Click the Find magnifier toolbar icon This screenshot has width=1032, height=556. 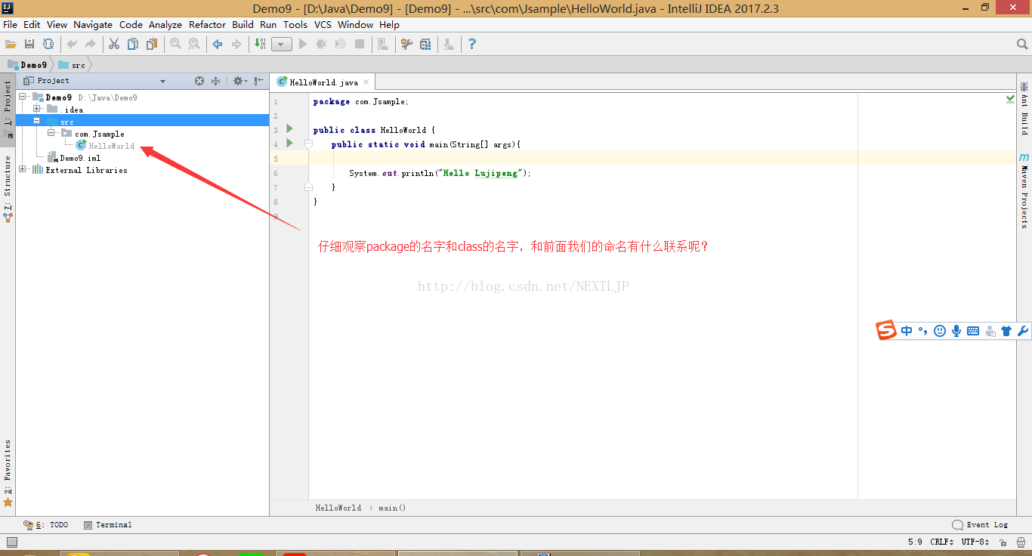(x=175, y=44)
